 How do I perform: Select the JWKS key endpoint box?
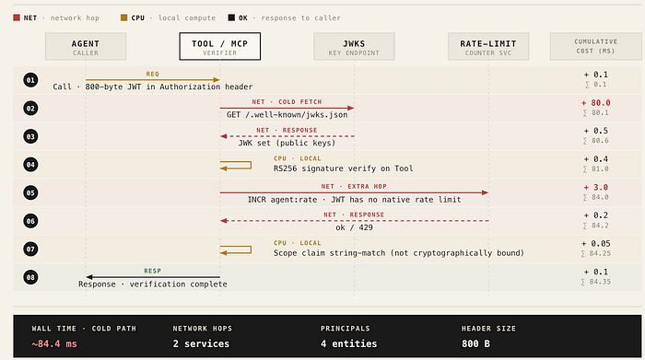pos(354,46)
